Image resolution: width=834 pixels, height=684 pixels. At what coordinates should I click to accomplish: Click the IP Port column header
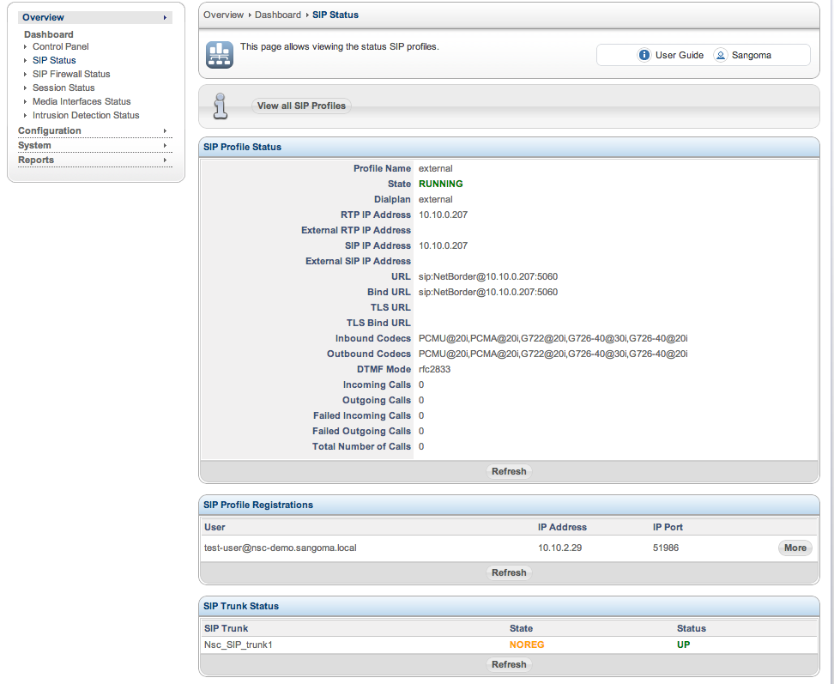668,527
